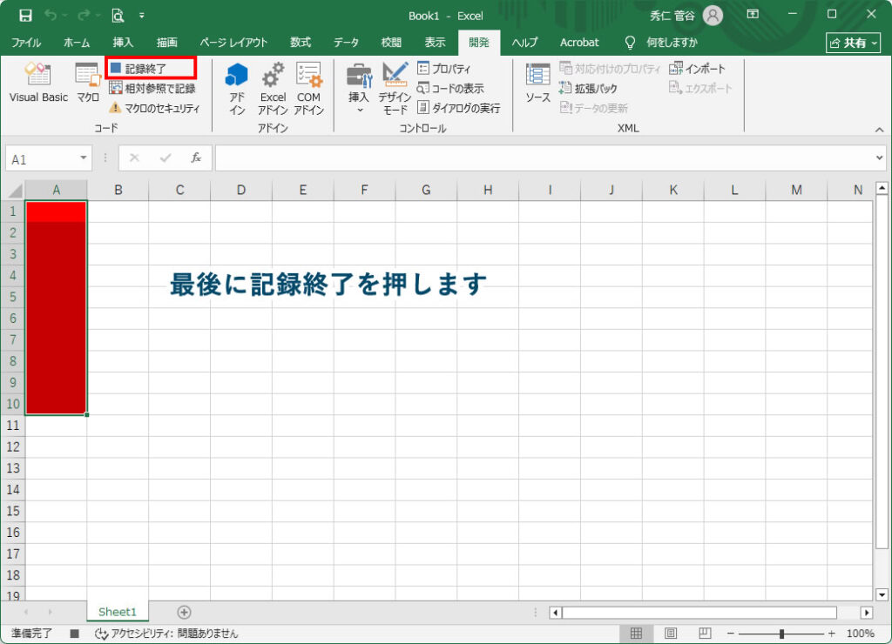Open the account profile picture
892x644 pixels.
point(713,16)
